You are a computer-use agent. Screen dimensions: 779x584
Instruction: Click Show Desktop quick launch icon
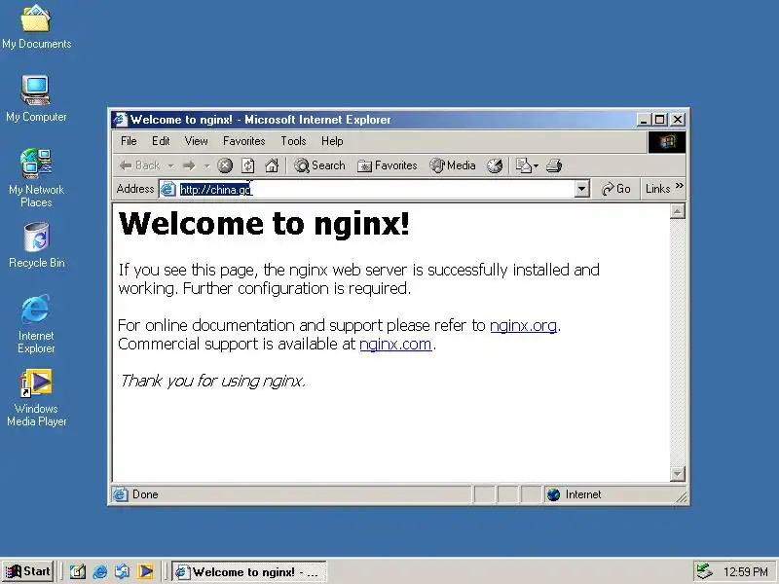(77, 571)
